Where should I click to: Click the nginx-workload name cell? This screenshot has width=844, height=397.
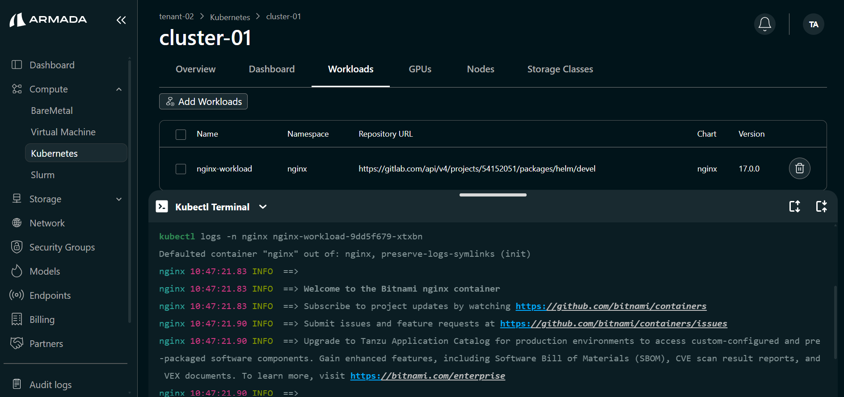[224, 169]
